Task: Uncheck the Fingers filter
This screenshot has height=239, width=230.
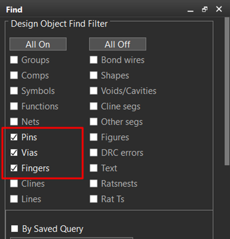Action: pyautogui.click(x=14, y=168)
